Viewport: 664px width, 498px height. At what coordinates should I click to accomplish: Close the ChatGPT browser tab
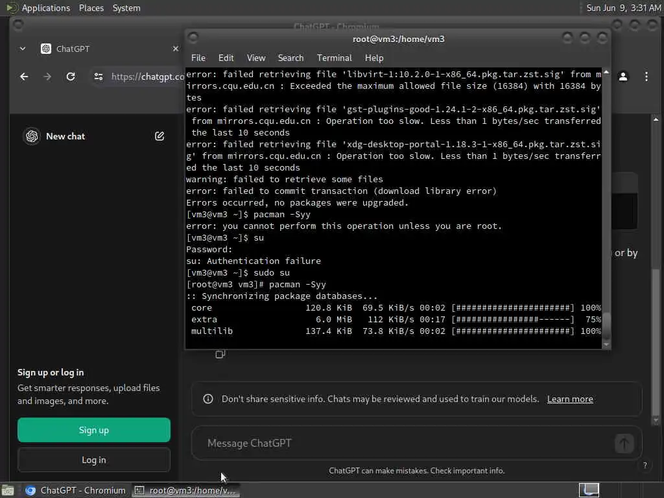point(175,49)
